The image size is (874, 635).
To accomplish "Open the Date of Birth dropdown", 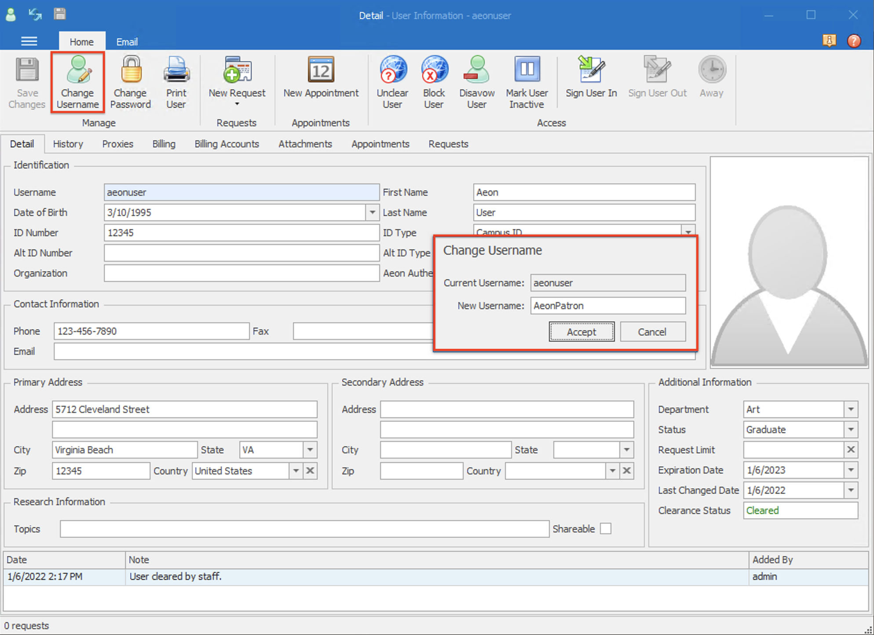I will pyautogui.click(x=372, y=212).
